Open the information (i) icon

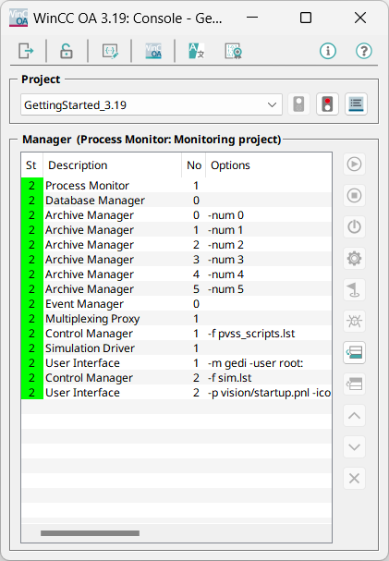point(328,51)
